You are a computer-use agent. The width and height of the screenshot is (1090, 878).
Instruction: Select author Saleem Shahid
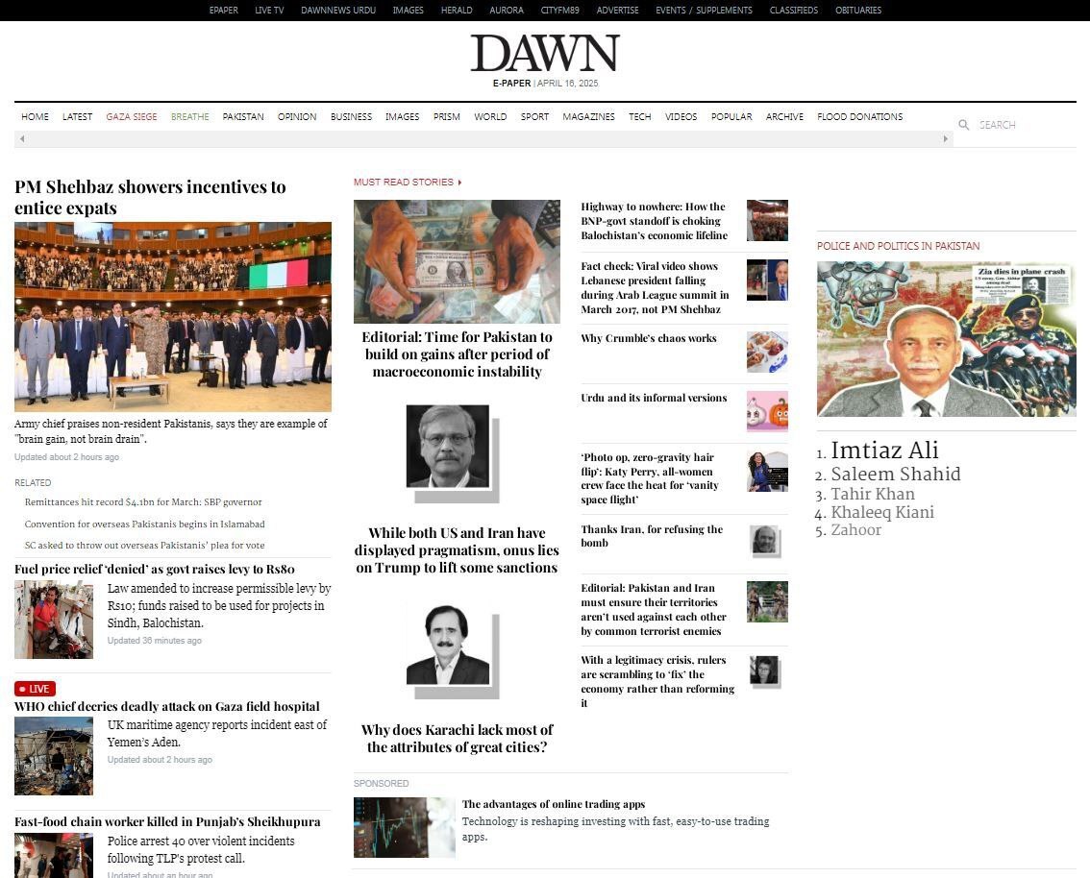(x=896, y=475)
